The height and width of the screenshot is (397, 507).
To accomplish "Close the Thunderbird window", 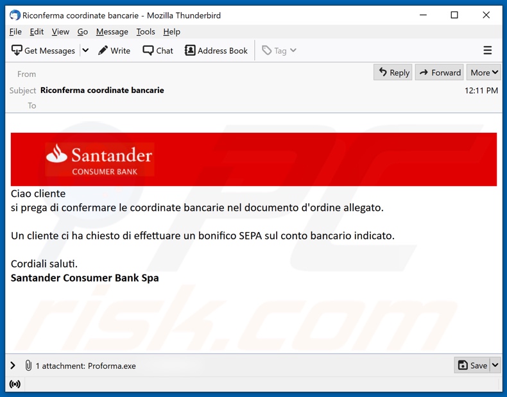I will pyautogui.click(x=486, y=15).
